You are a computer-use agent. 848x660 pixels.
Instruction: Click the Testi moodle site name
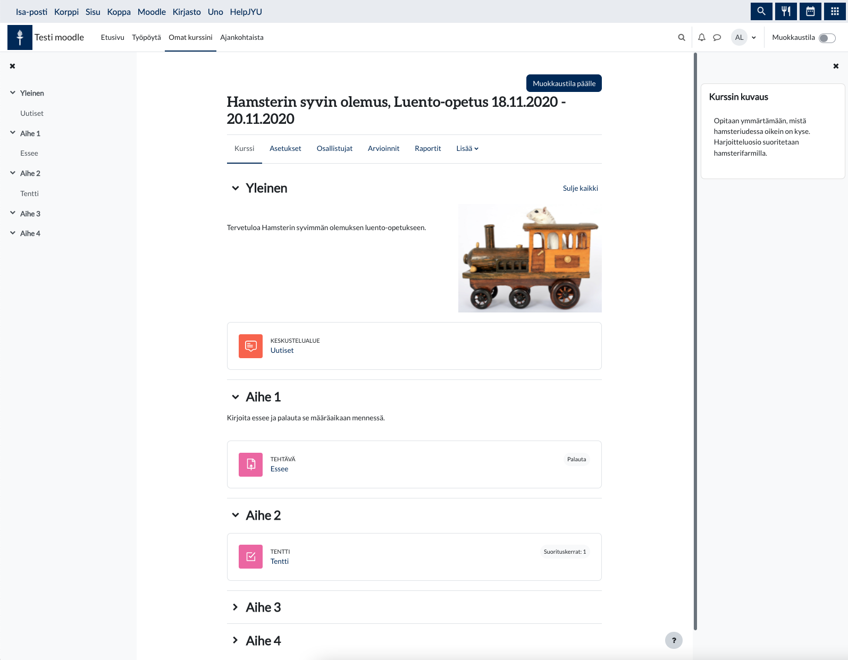tap(59, 37)
